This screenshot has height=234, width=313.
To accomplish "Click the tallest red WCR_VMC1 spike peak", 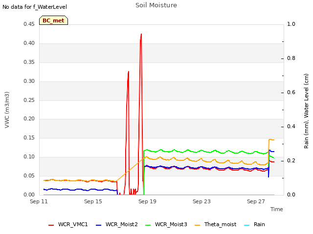I will coord(141,34).
